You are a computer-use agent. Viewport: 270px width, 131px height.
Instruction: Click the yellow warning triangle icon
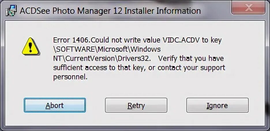(x=31, y=46)
